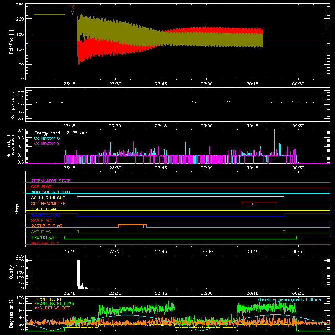Click the 23:45 tick under roll period plot
The image size is (335, 335).
(x=161, y=126)
